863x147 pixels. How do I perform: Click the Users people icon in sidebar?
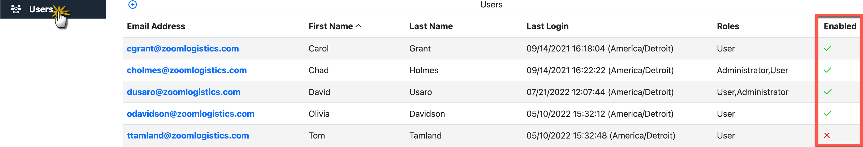[x=16, y=9]
